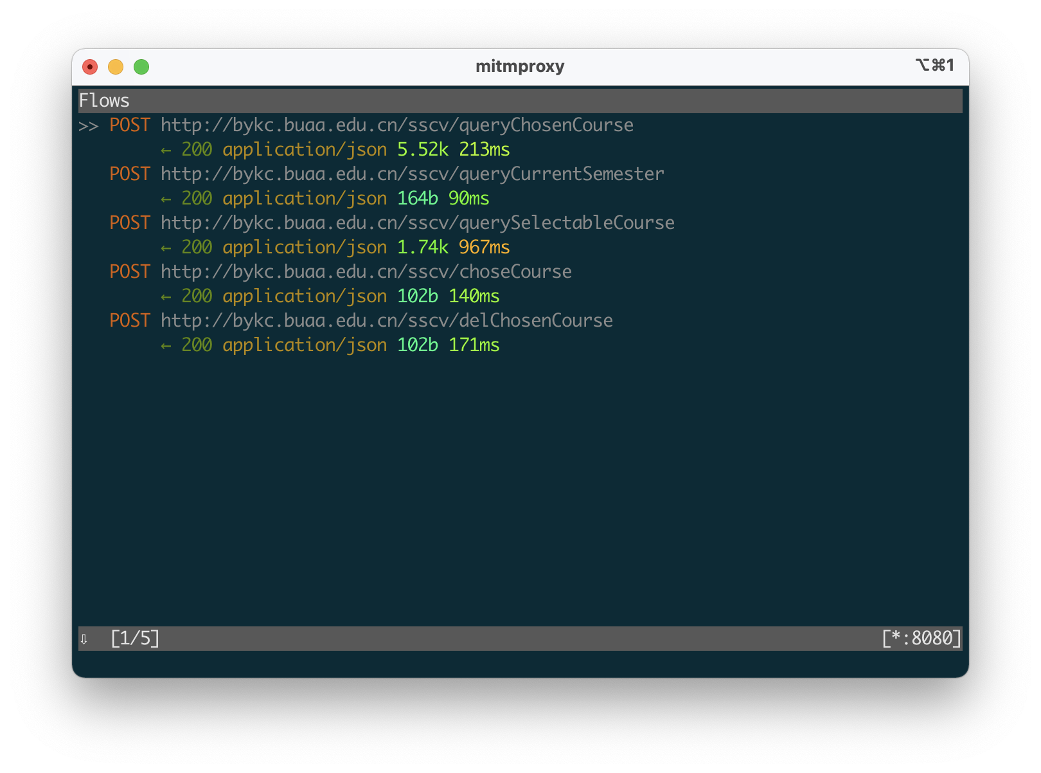Click the 102b size beside 140ms

418,296
